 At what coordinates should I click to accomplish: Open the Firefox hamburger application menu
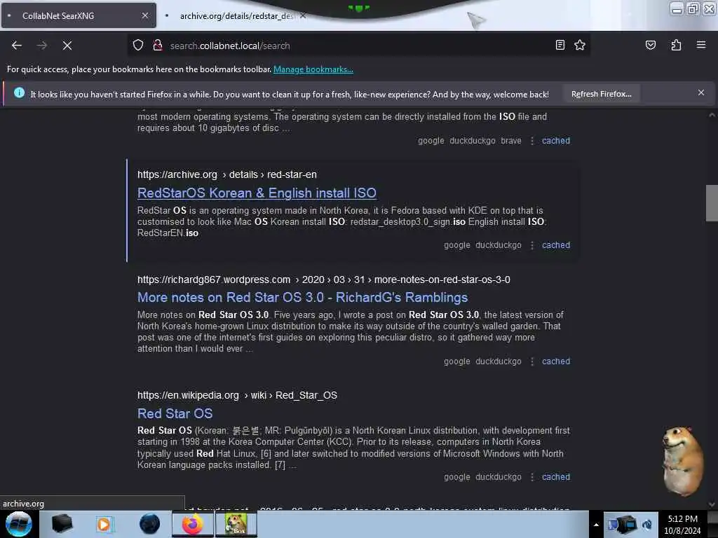(x=701, y=45)
